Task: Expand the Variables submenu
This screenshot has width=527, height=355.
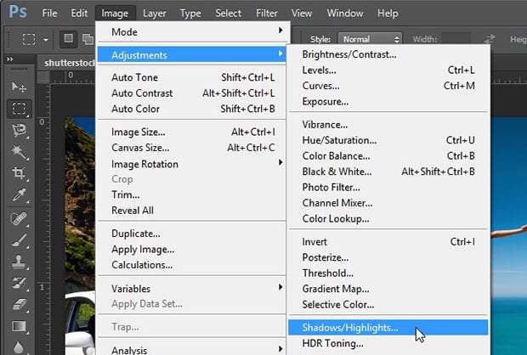Action: pyautogui.click(x=193, y=289)
